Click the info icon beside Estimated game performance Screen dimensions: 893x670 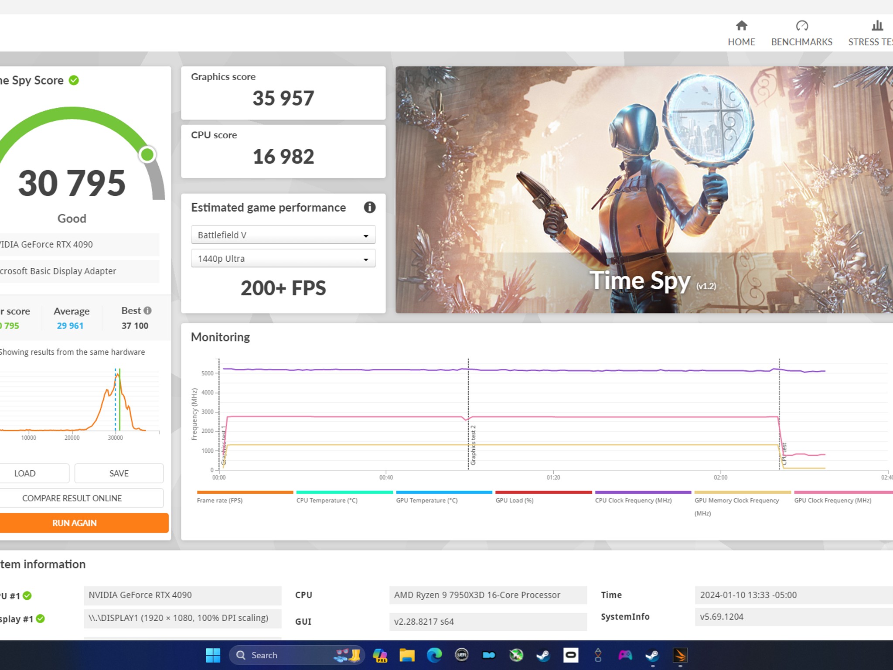pyautogui.click(x=370, y=208)
